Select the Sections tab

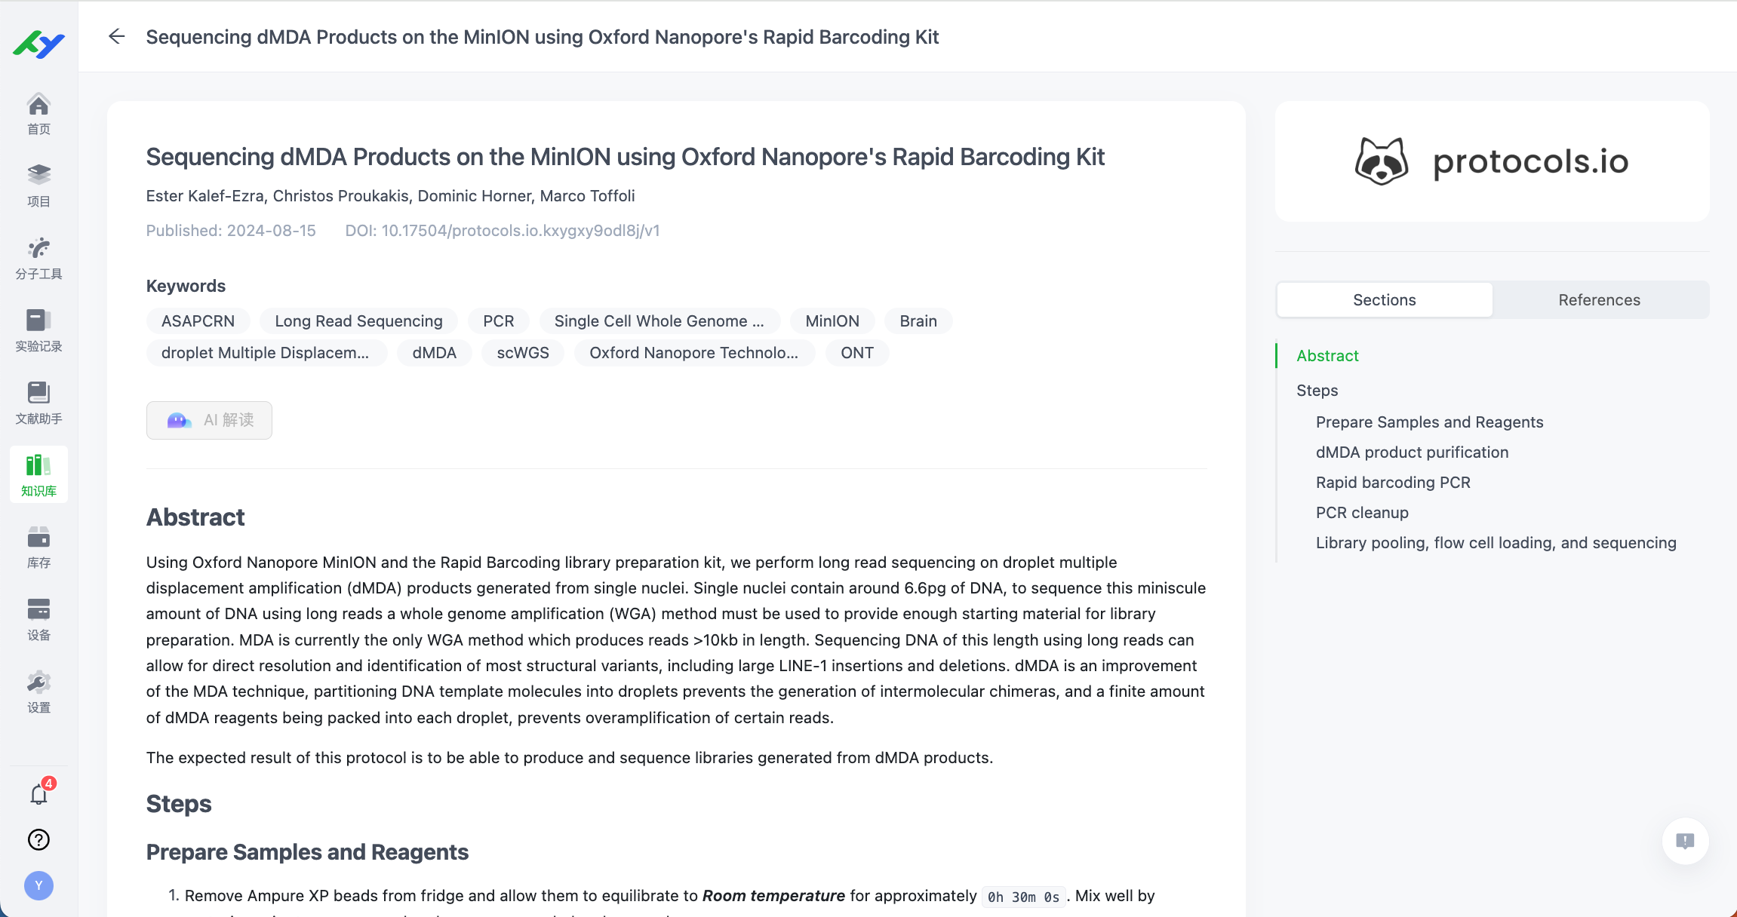(x=1384, y=300)
